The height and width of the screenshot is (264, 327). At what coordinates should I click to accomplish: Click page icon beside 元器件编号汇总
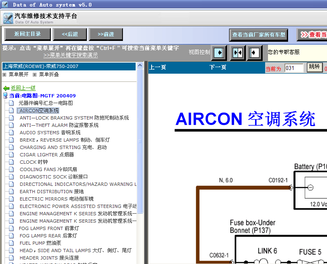coord(11,103)
